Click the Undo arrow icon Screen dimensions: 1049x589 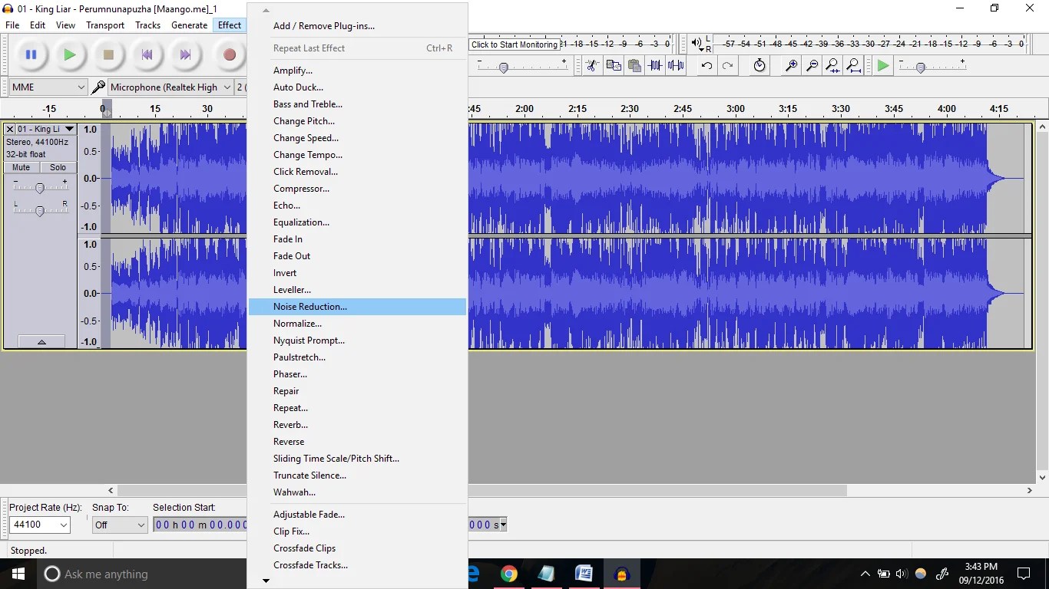coord(706,66)
